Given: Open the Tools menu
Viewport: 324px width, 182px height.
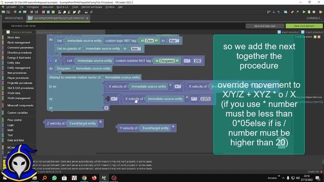Looking at the screenshot, I should 75,7.
